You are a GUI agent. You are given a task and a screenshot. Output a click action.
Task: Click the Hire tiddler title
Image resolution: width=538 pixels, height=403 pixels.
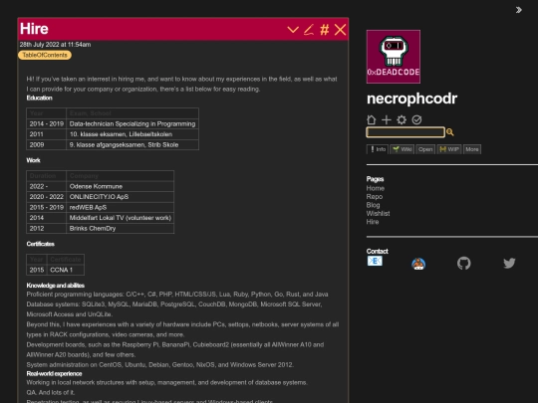pos(34,29)
